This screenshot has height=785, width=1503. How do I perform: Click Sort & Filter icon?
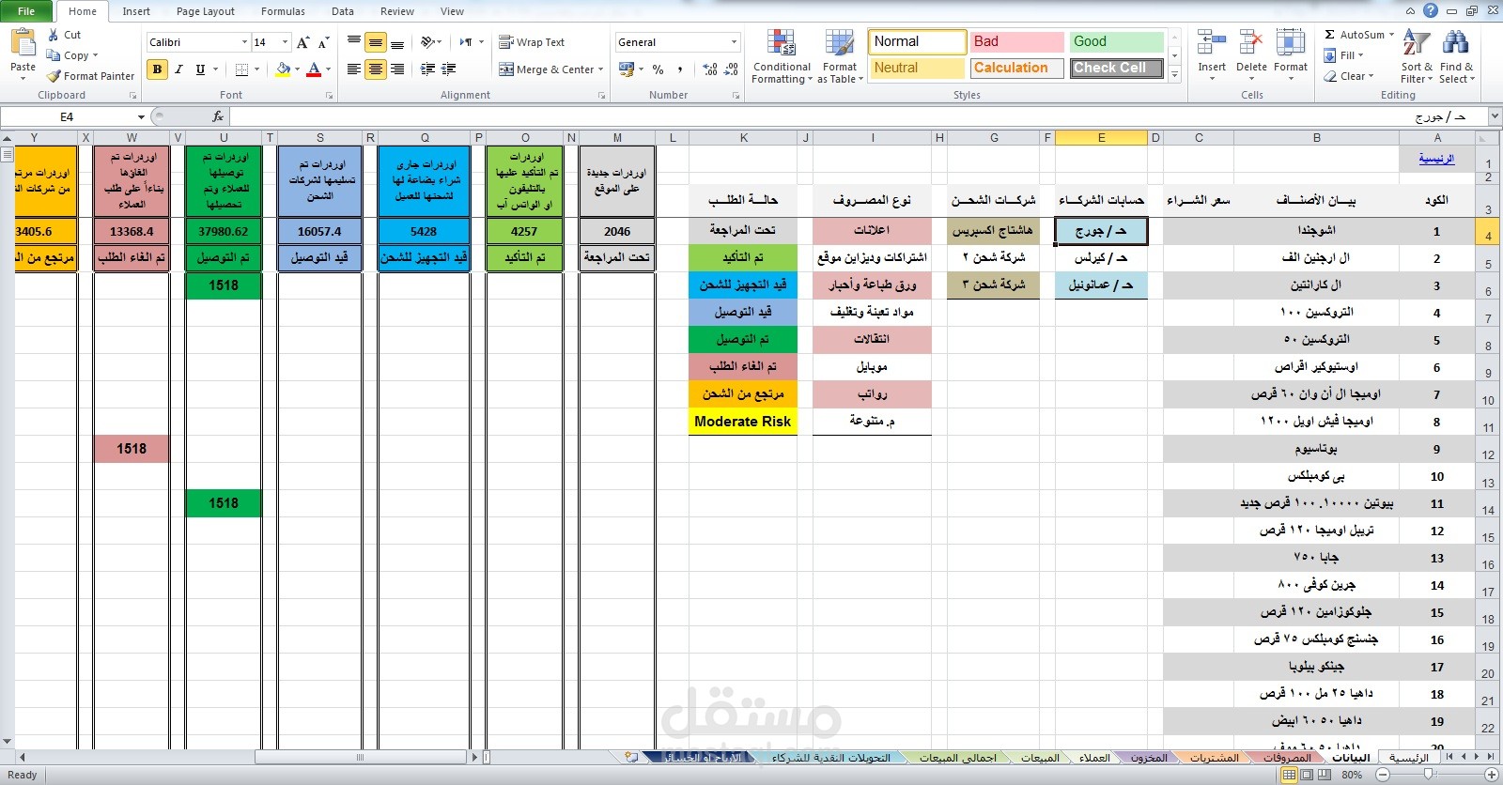click(1416, 43)
